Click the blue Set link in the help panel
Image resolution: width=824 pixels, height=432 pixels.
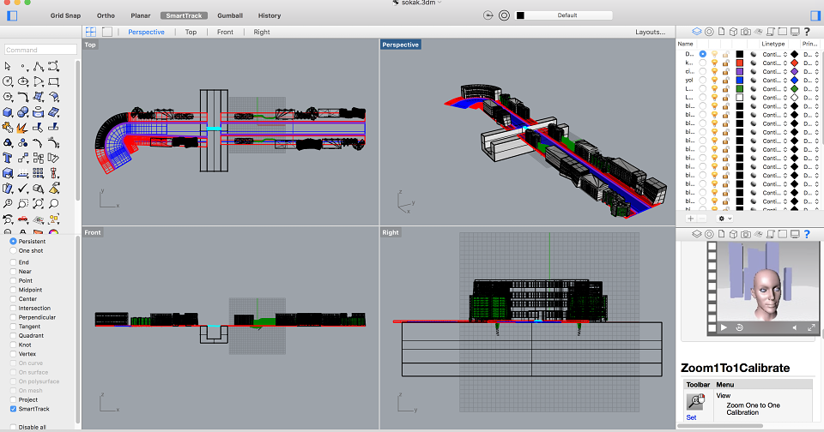(691, 417)
